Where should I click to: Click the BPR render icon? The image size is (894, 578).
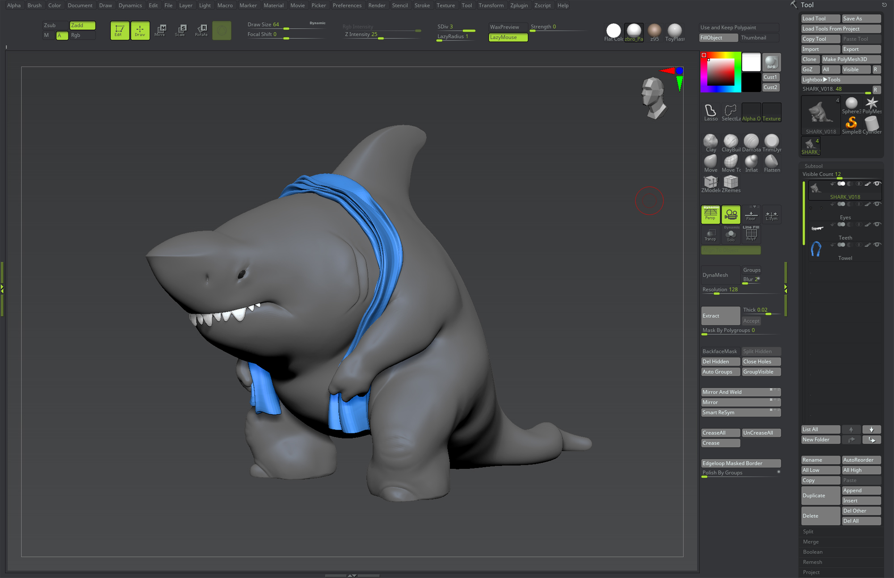pyautogui.click(x=771, y=62)
